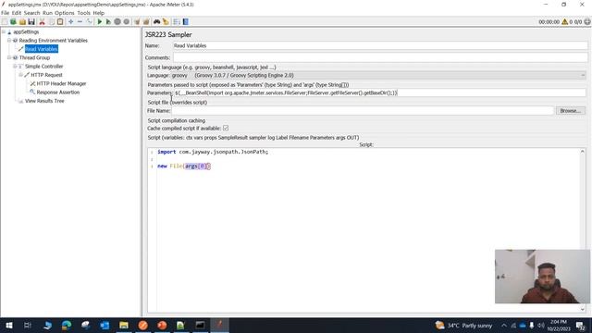This screenshot has height=333, width=592.
Task: Click the remote engines icon at toolbar end
Action: tap(587, 22)
